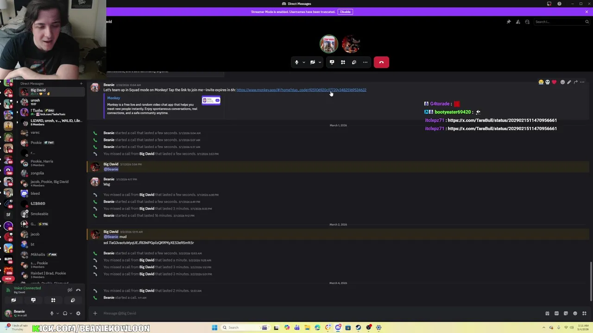React with crying emoji on message
Image resolution: width=593 pixels, height=333 pixels.
tap(541, 82)
